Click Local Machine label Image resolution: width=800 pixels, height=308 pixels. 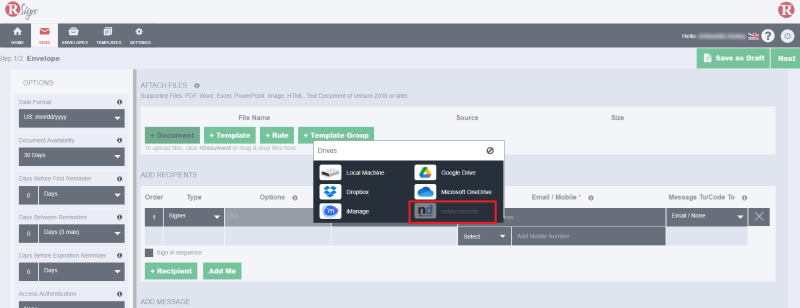365,172
